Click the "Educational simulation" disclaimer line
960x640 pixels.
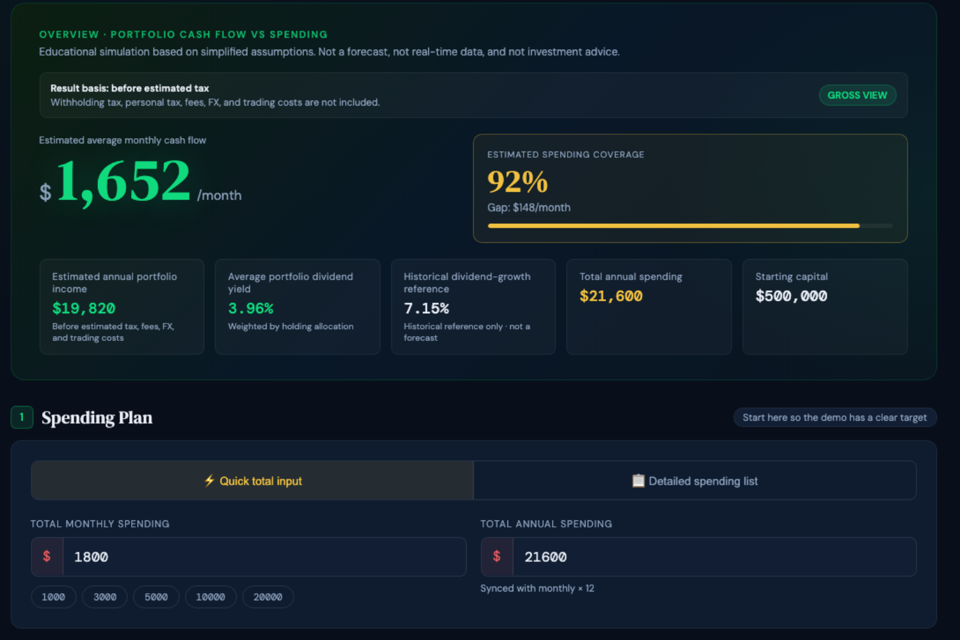coord(329,52)
